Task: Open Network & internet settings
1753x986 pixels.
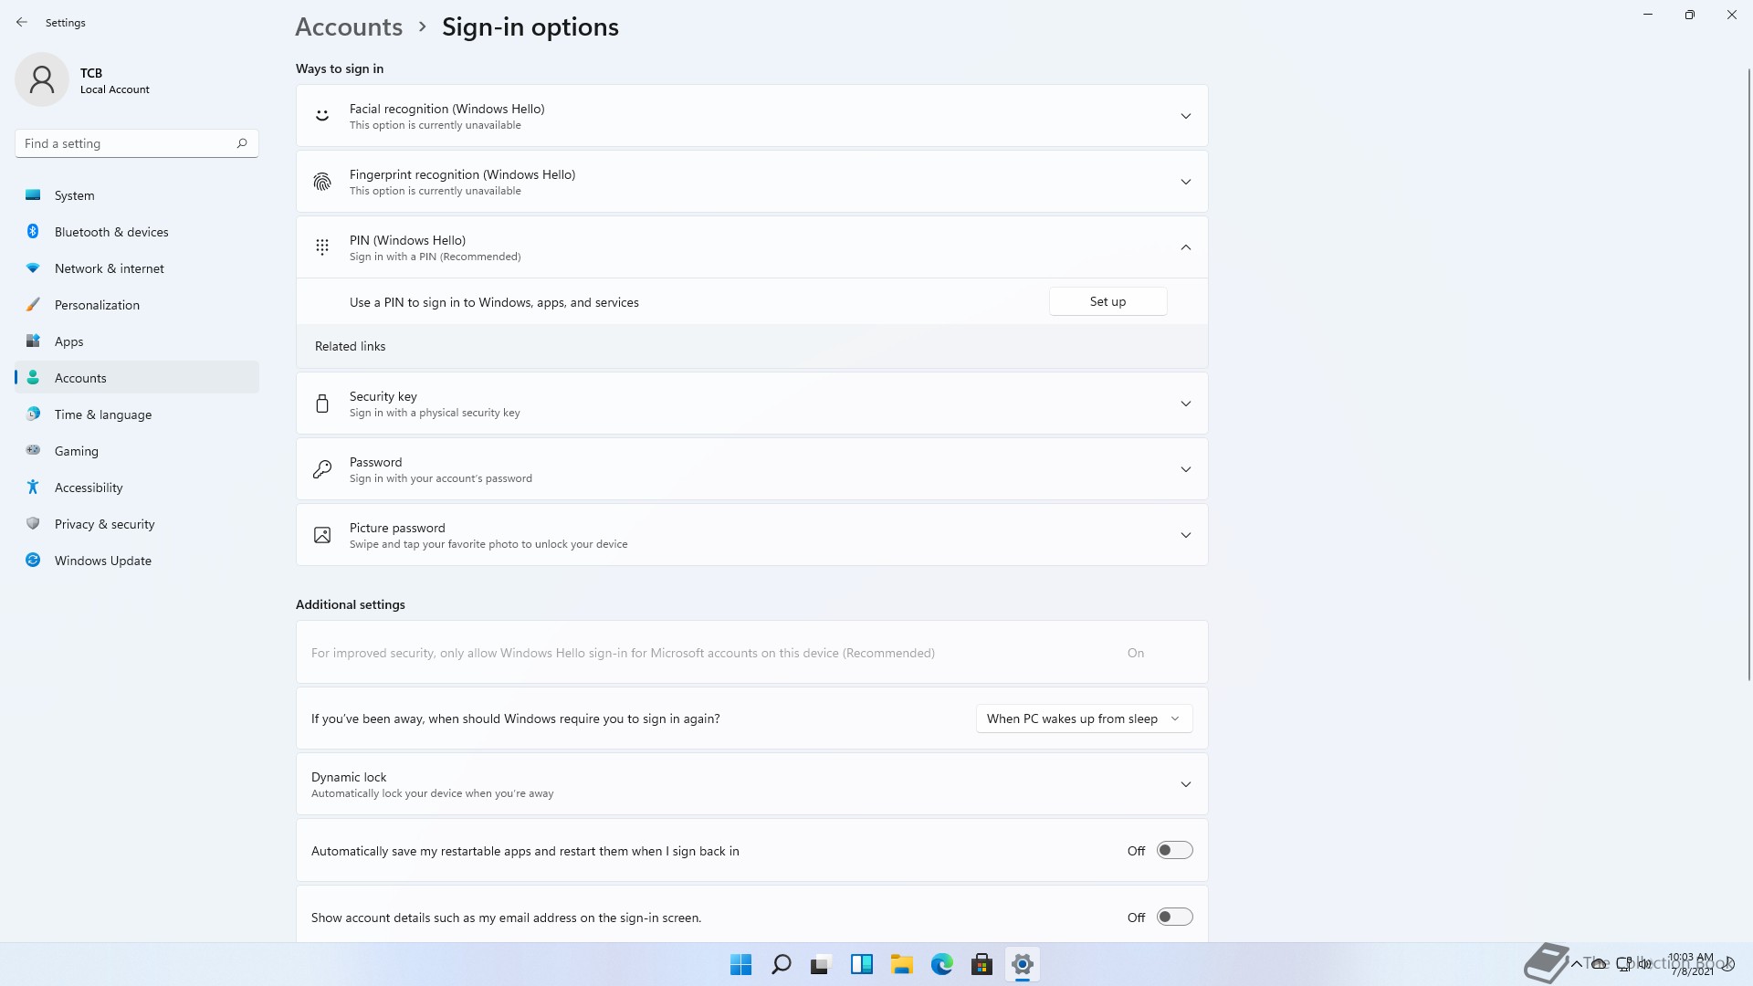Action: click(137, 268)
